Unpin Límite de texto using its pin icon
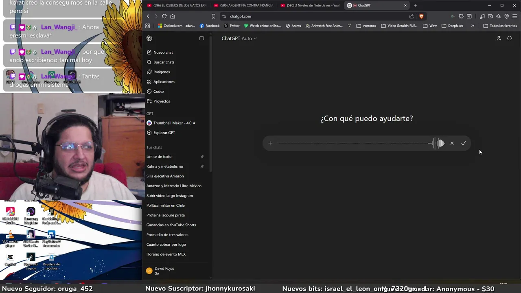The image size is (521, 293). pyautogui.click(x=202, y=157)
